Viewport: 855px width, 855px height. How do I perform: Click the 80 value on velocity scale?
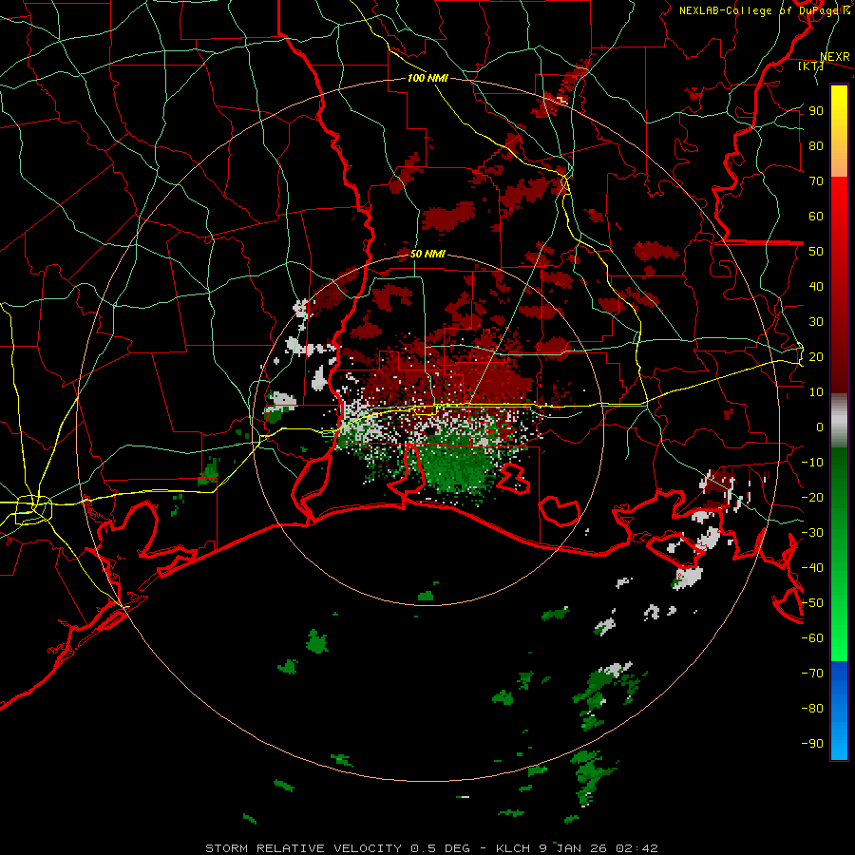click(816, 145)
